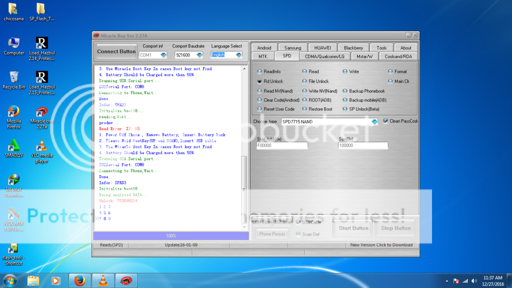512x288 pixels.
Task: Select the ReadInfo radio option
Action: pyautogui.click(x=259, y=71)
